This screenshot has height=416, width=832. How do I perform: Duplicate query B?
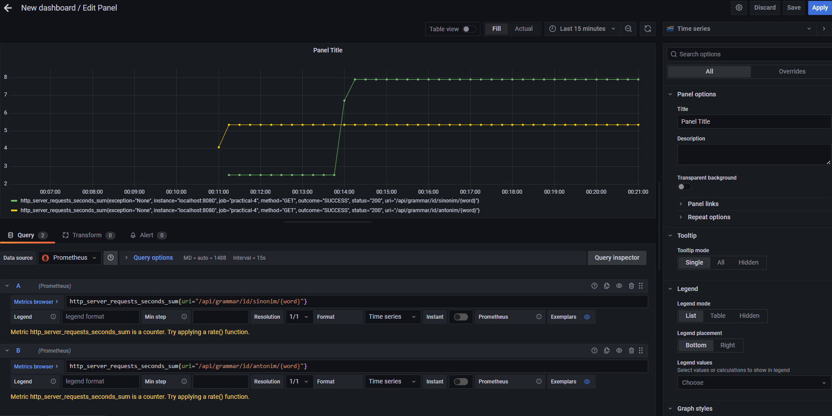click(x=607, y=350)
